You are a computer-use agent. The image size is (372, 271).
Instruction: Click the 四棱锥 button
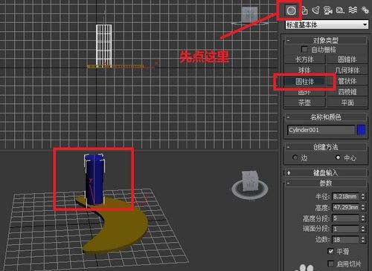(x=347, y=92)
